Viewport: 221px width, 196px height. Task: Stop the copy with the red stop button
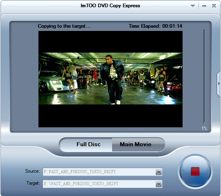pyautogui.click(x=195, y=171)
